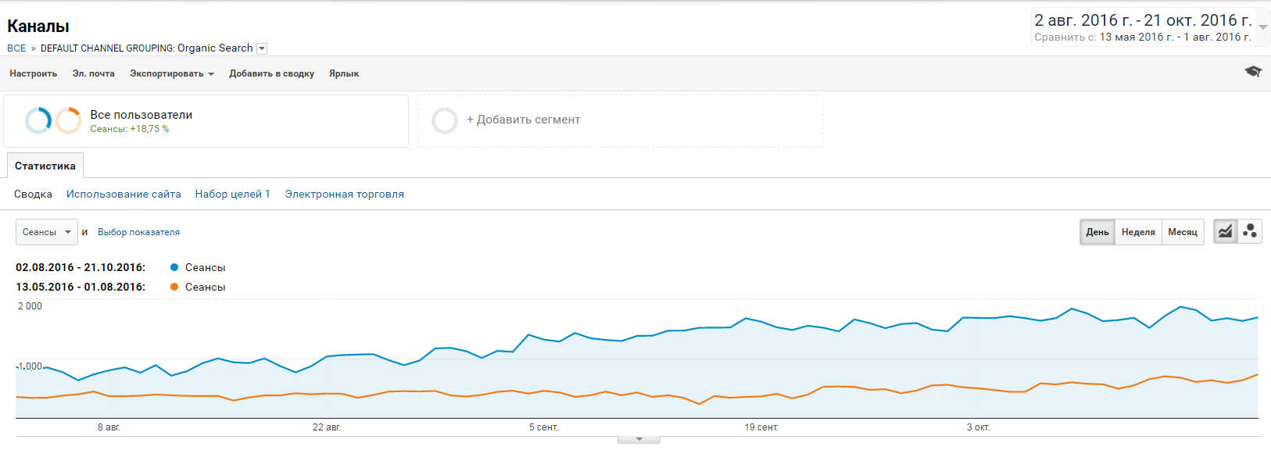Open the date range picker arrow

(1263, 27)
